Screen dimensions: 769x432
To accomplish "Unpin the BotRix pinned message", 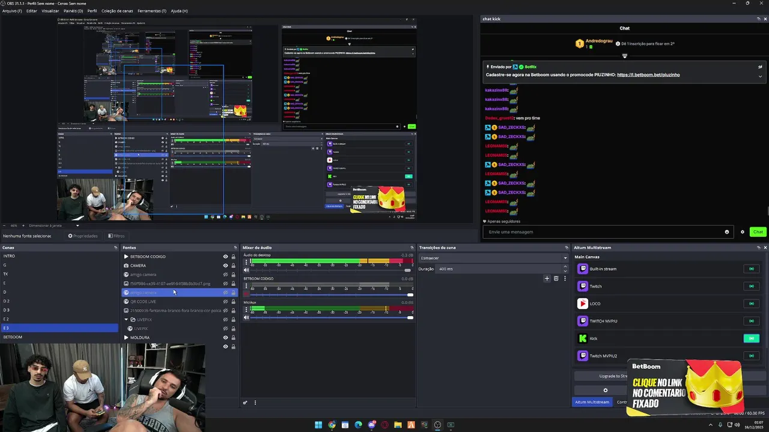I will (760, 67).
